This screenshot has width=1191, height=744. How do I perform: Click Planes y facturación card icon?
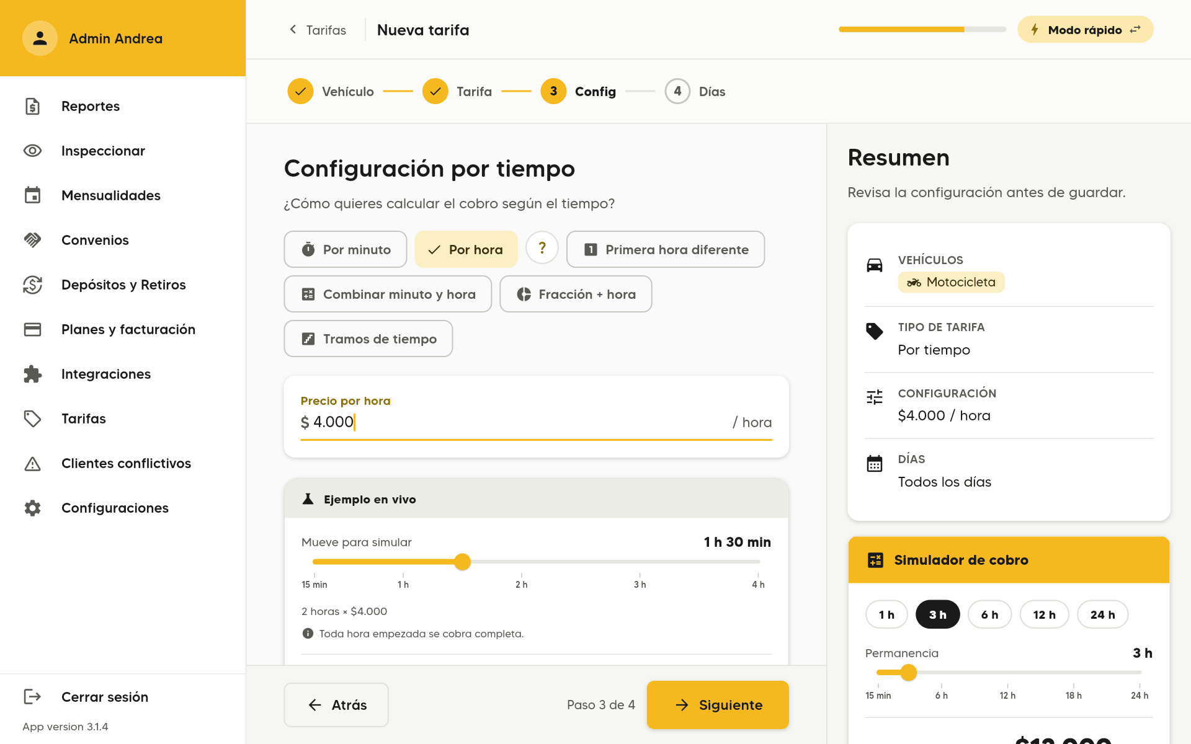(32, 329)
